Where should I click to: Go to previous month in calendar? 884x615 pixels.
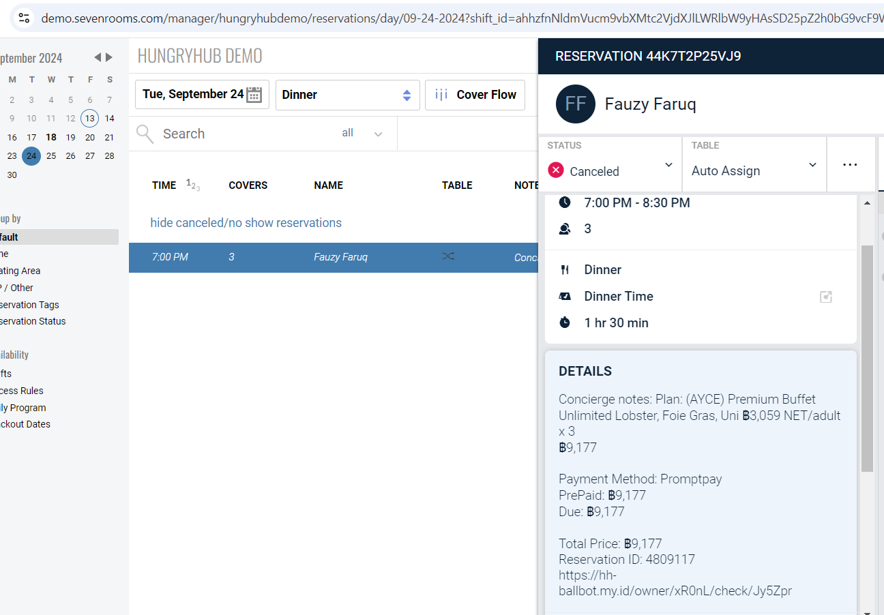pos(98,57)
